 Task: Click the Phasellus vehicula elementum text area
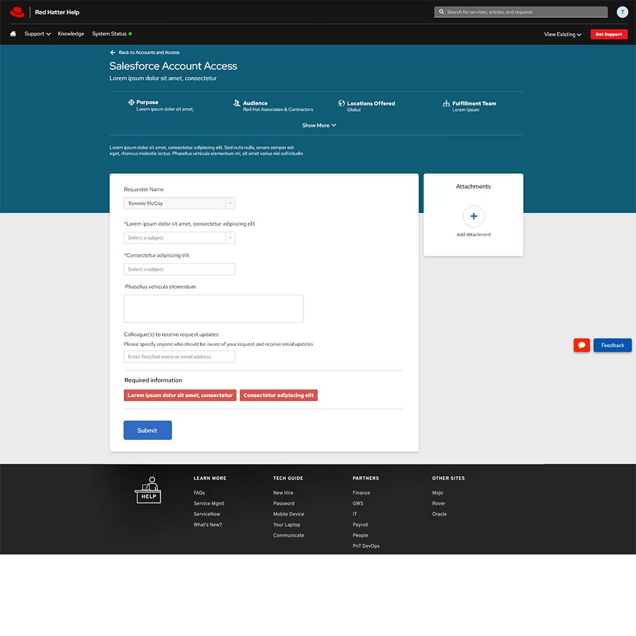click(214, 309)
